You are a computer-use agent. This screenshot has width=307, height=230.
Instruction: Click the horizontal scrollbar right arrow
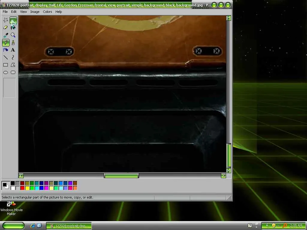(x=223, y=175)
